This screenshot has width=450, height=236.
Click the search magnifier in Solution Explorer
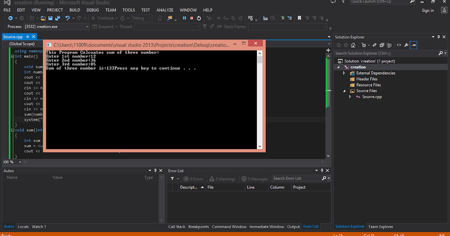[441, 53]
